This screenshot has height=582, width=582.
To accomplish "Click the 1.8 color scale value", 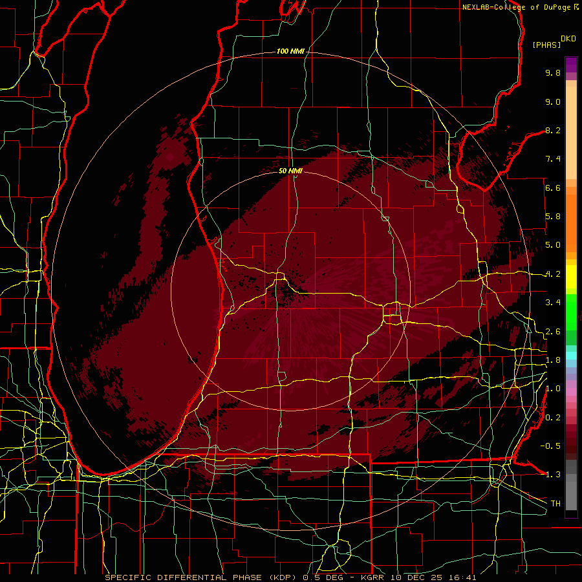I will pyautogui.click(x=553, y=360).
